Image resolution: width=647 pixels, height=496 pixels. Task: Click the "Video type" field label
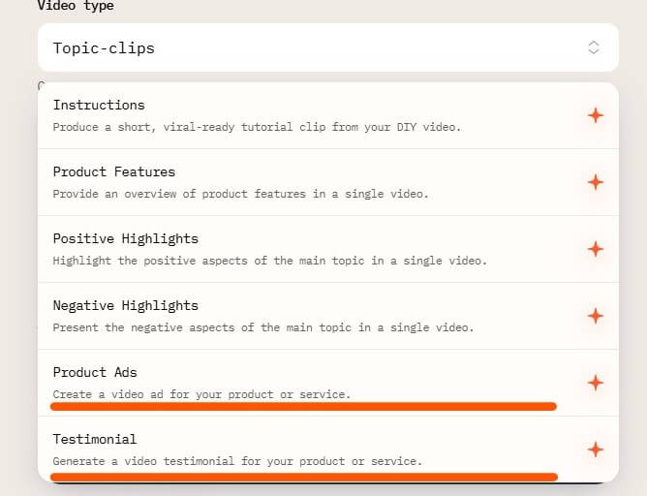(76, 6)
